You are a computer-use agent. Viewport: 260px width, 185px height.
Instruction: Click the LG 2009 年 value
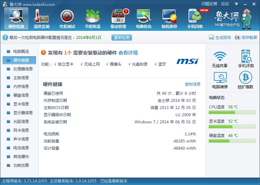(186, 115)
